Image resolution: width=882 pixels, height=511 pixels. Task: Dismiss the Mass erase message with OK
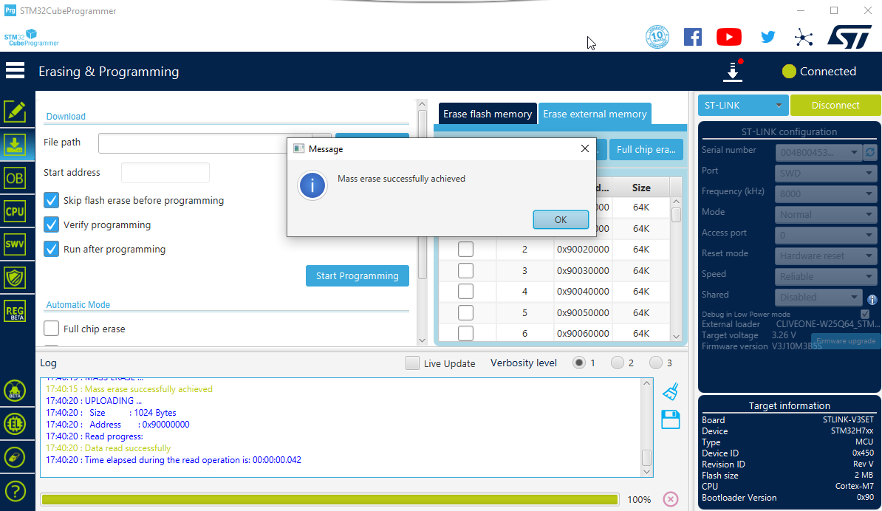(560, 219)
